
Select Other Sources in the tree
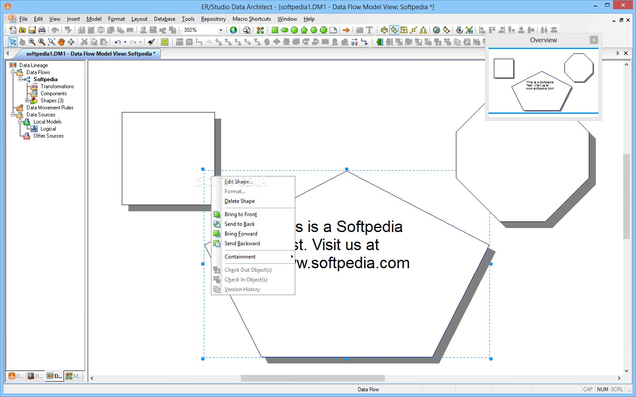click(x=49, y=136)
